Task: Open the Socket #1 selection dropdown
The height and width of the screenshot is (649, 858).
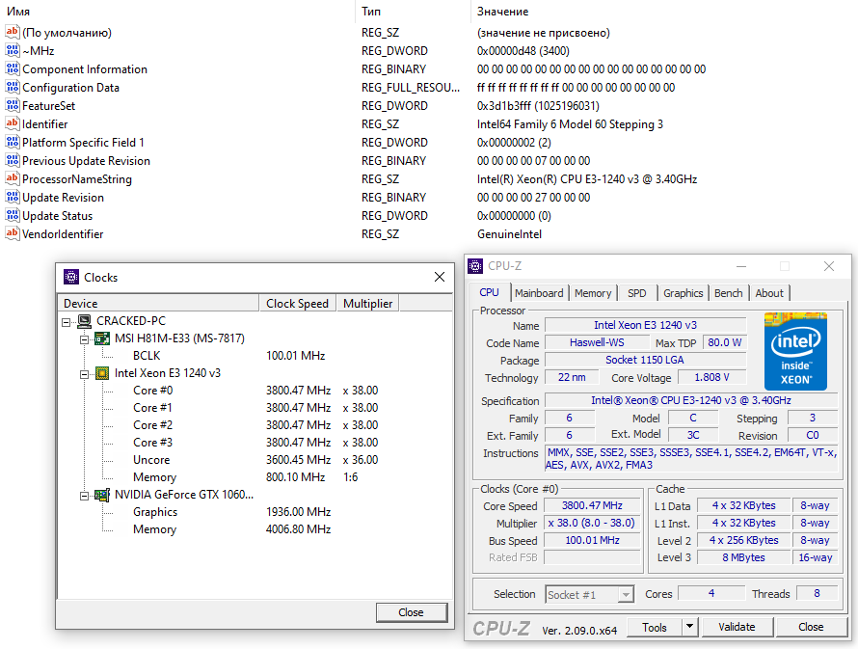Action: (626, 594)
